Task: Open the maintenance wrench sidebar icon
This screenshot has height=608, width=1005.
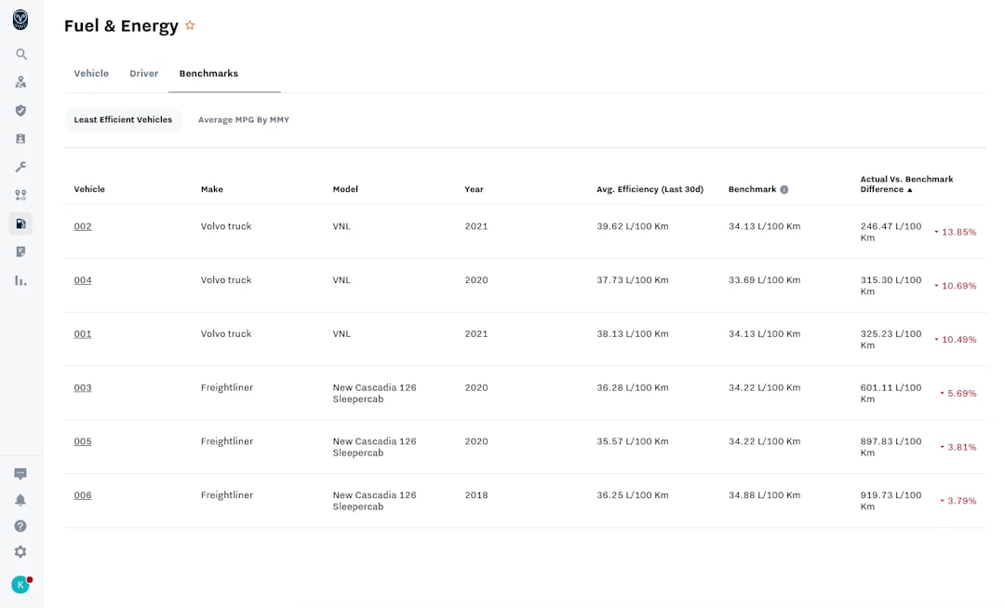Action: [20, 167]
